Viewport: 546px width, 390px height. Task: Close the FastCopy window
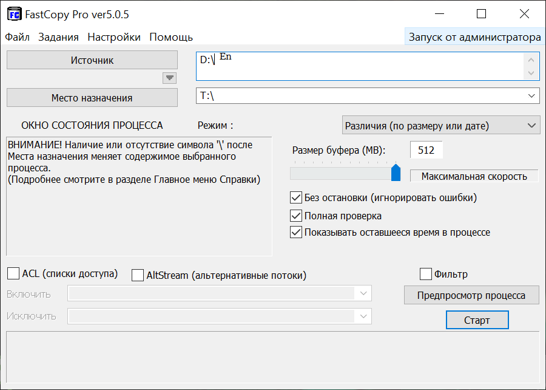tap(524, 14)
